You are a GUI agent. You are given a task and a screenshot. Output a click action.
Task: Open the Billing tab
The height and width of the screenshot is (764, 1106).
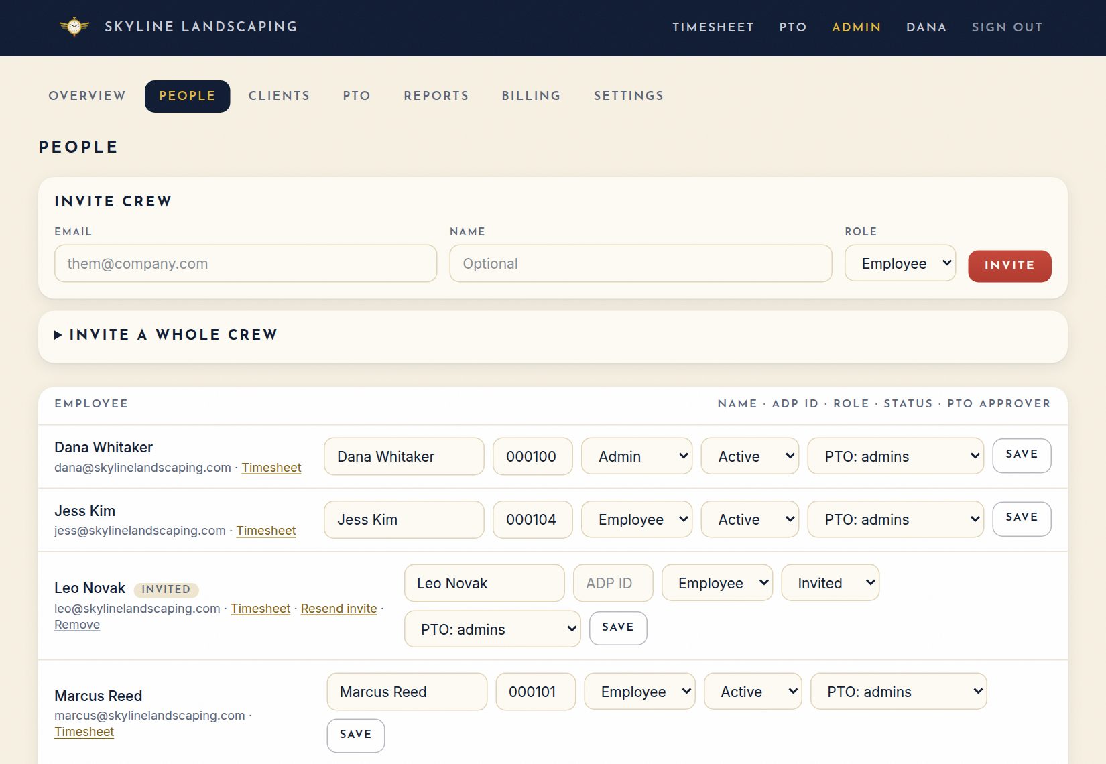(x=532, y=96)
